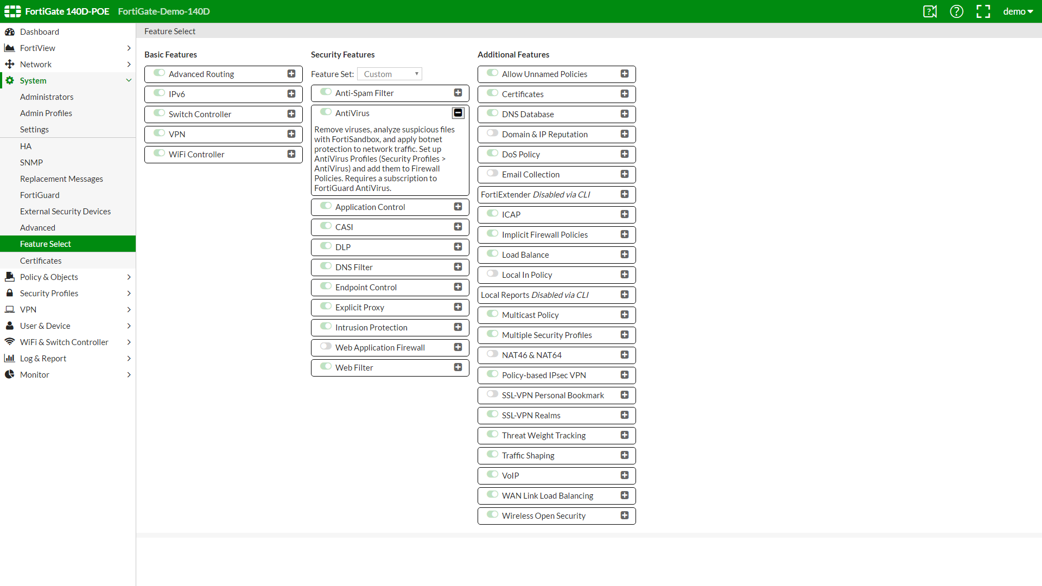The height and width of the screenshot is (586, 1042).
Task: Open Replacement Messages page
Action: click(61, 179)
